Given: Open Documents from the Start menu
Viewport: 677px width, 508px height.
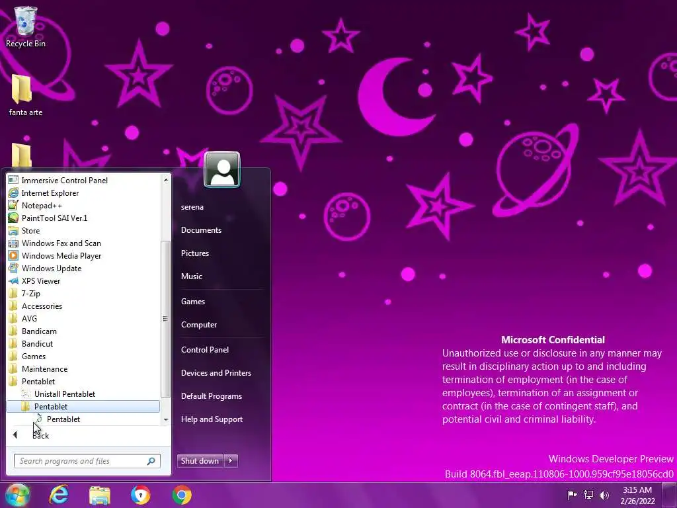Looking at the screenshot, I should (x=201, y=230).
